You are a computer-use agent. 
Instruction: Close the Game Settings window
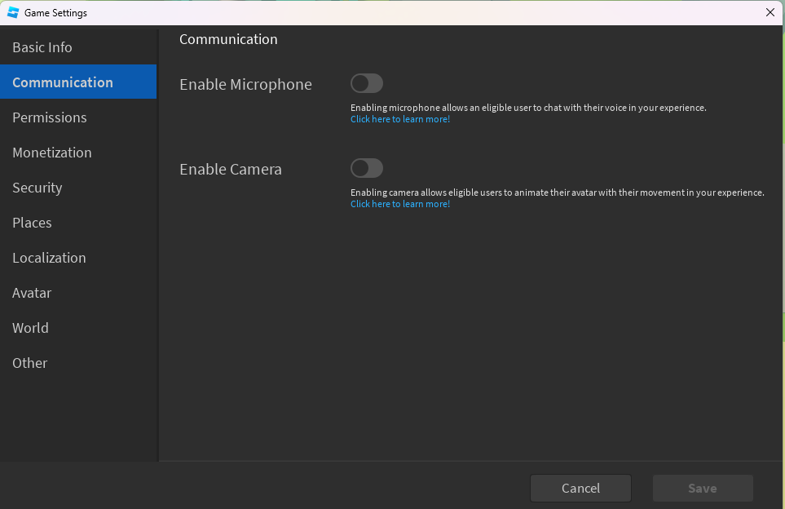click(770, 12)
